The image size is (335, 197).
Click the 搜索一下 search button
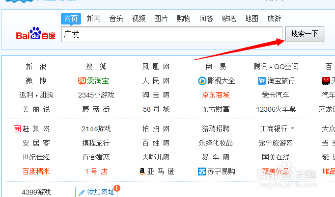tap(305, 34)
